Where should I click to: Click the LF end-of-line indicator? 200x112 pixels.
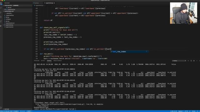190,111
